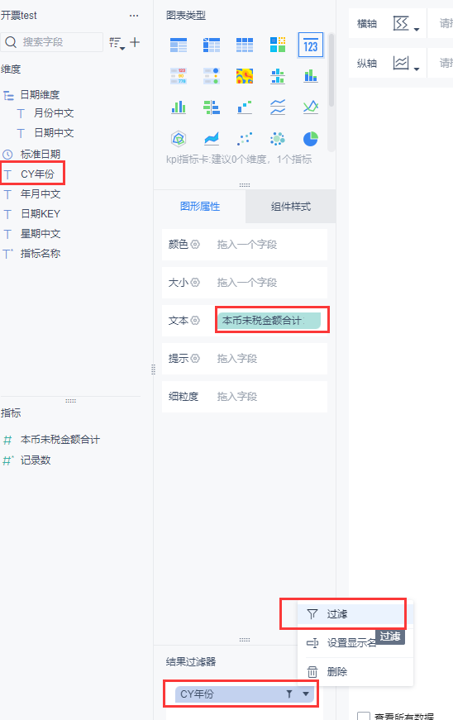The width and height of the screenshot is (453, 720).
Task: Open the color (颜色) settings gear
Action: [196, 245]
